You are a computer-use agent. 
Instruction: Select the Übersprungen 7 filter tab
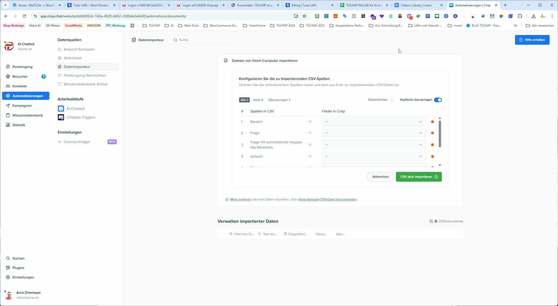(x=279, y=100)
